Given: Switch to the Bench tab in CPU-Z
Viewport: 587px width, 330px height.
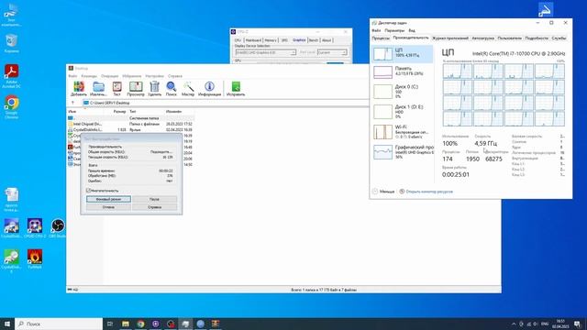Looking at the screenshot, I should [314, 40].
